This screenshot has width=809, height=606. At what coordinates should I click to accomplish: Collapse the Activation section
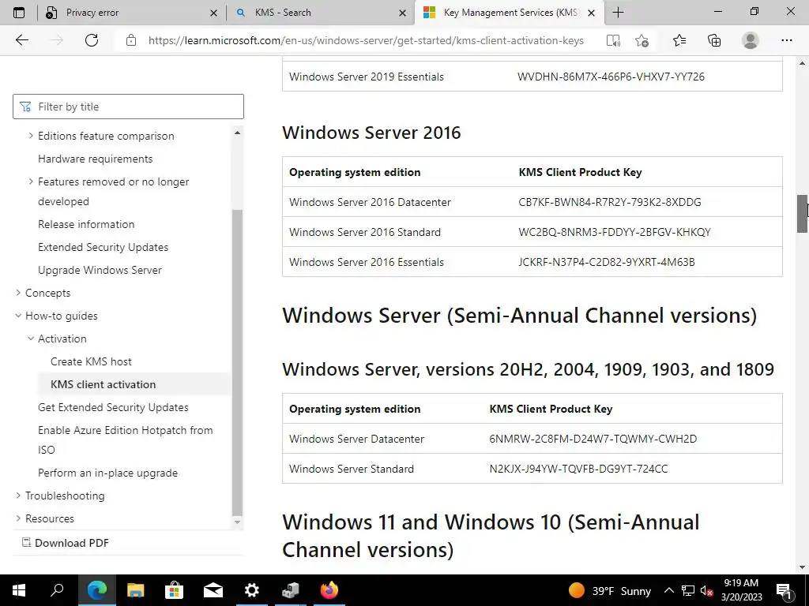[x=31, y=339]
